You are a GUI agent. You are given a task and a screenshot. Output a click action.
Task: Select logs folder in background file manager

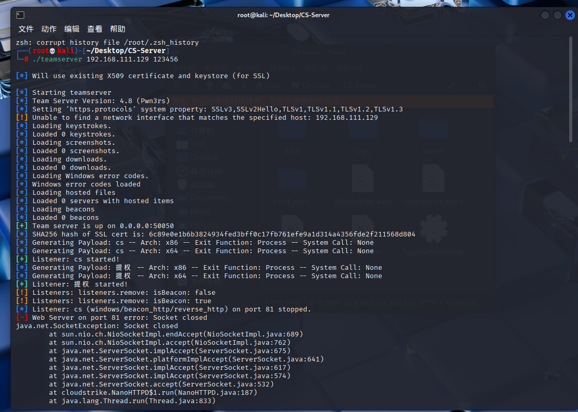click(363, 136)
